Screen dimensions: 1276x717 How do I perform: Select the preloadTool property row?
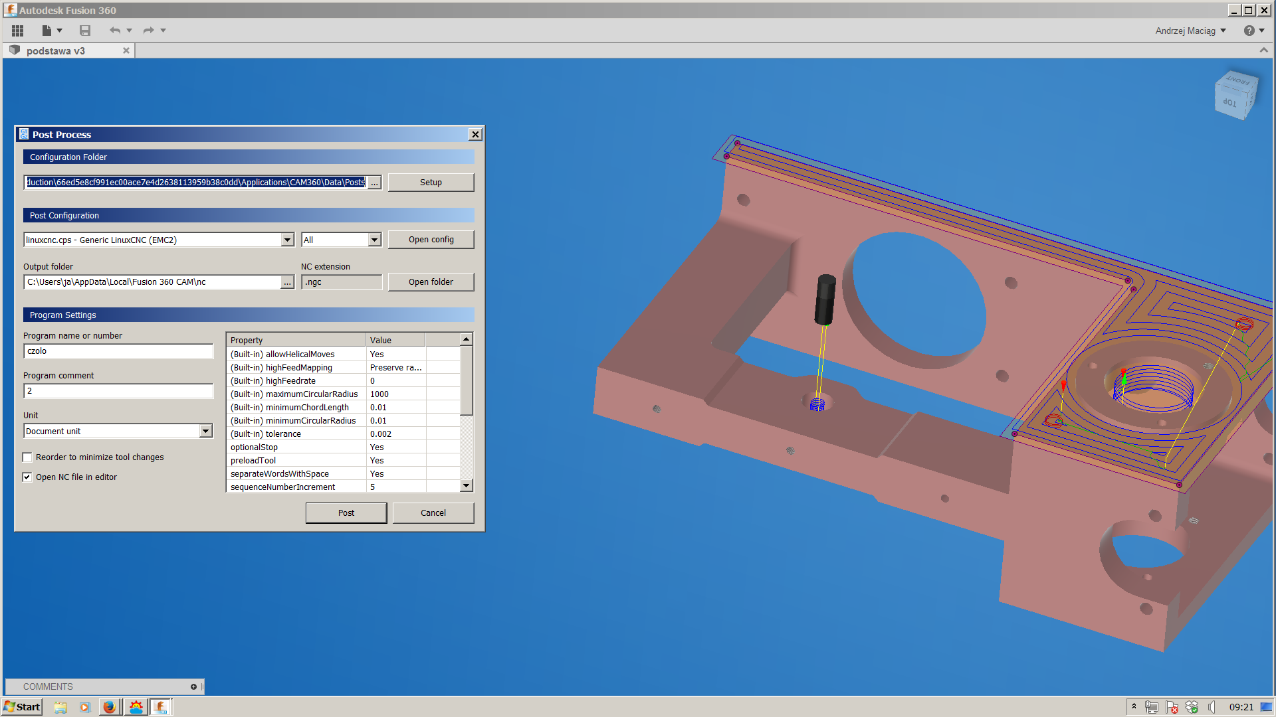click(x=343, y=461)
